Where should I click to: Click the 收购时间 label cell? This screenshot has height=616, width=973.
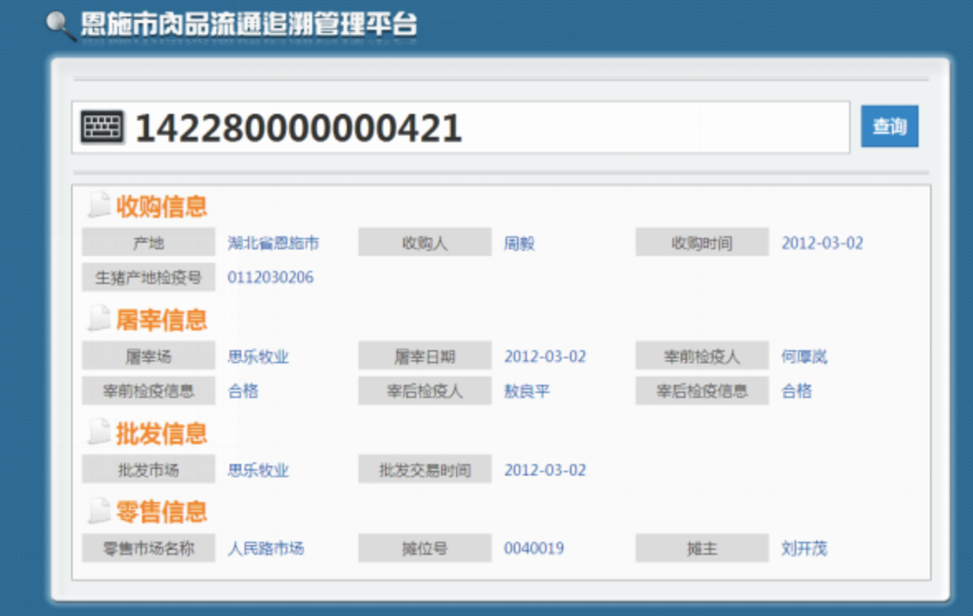point(701,243)
